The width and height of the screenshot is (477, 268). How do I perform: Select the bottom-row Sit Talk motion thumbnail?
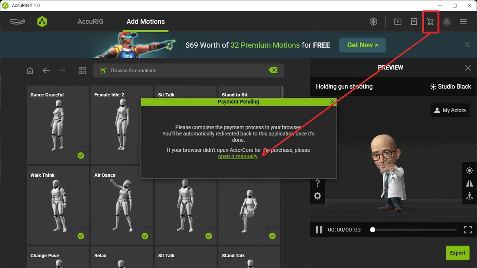(x=185, y=257)
